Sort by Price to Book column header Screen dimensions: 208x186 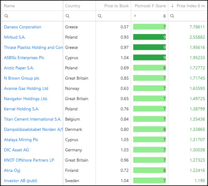(116, 6)
